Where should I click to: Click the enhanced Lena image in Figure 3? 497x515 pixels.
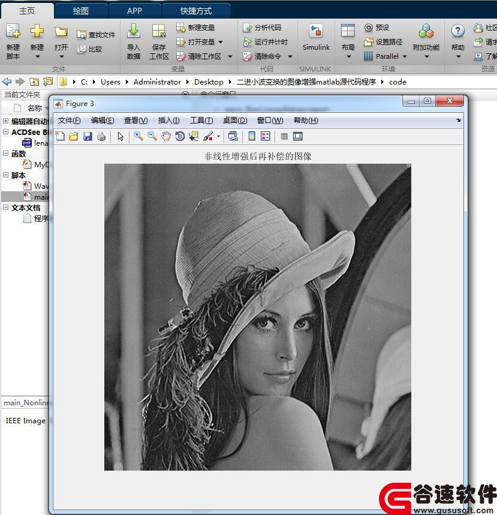pyautogui.click(x=258, y=317)
